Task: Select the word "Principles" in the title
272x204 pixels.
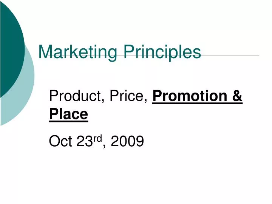Action: click(162, 53)
